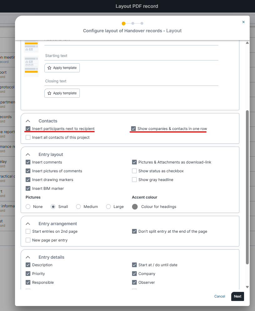Image resolution: width=255 pixels, height=311 pixels.
Task: Open the Colour for headings swatch
Action: point(135,207)
